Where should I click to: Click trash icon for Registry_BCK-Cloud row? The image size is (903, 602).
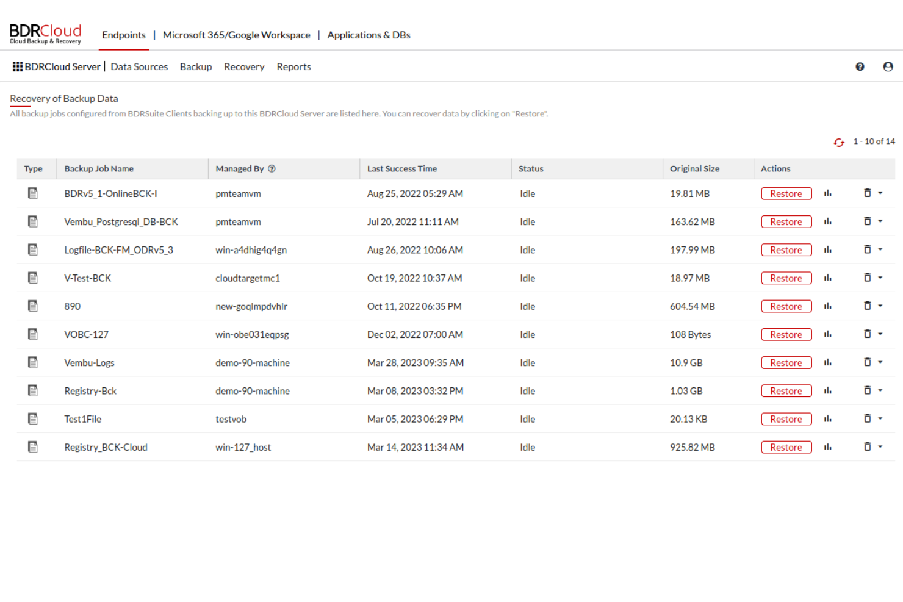867,446
